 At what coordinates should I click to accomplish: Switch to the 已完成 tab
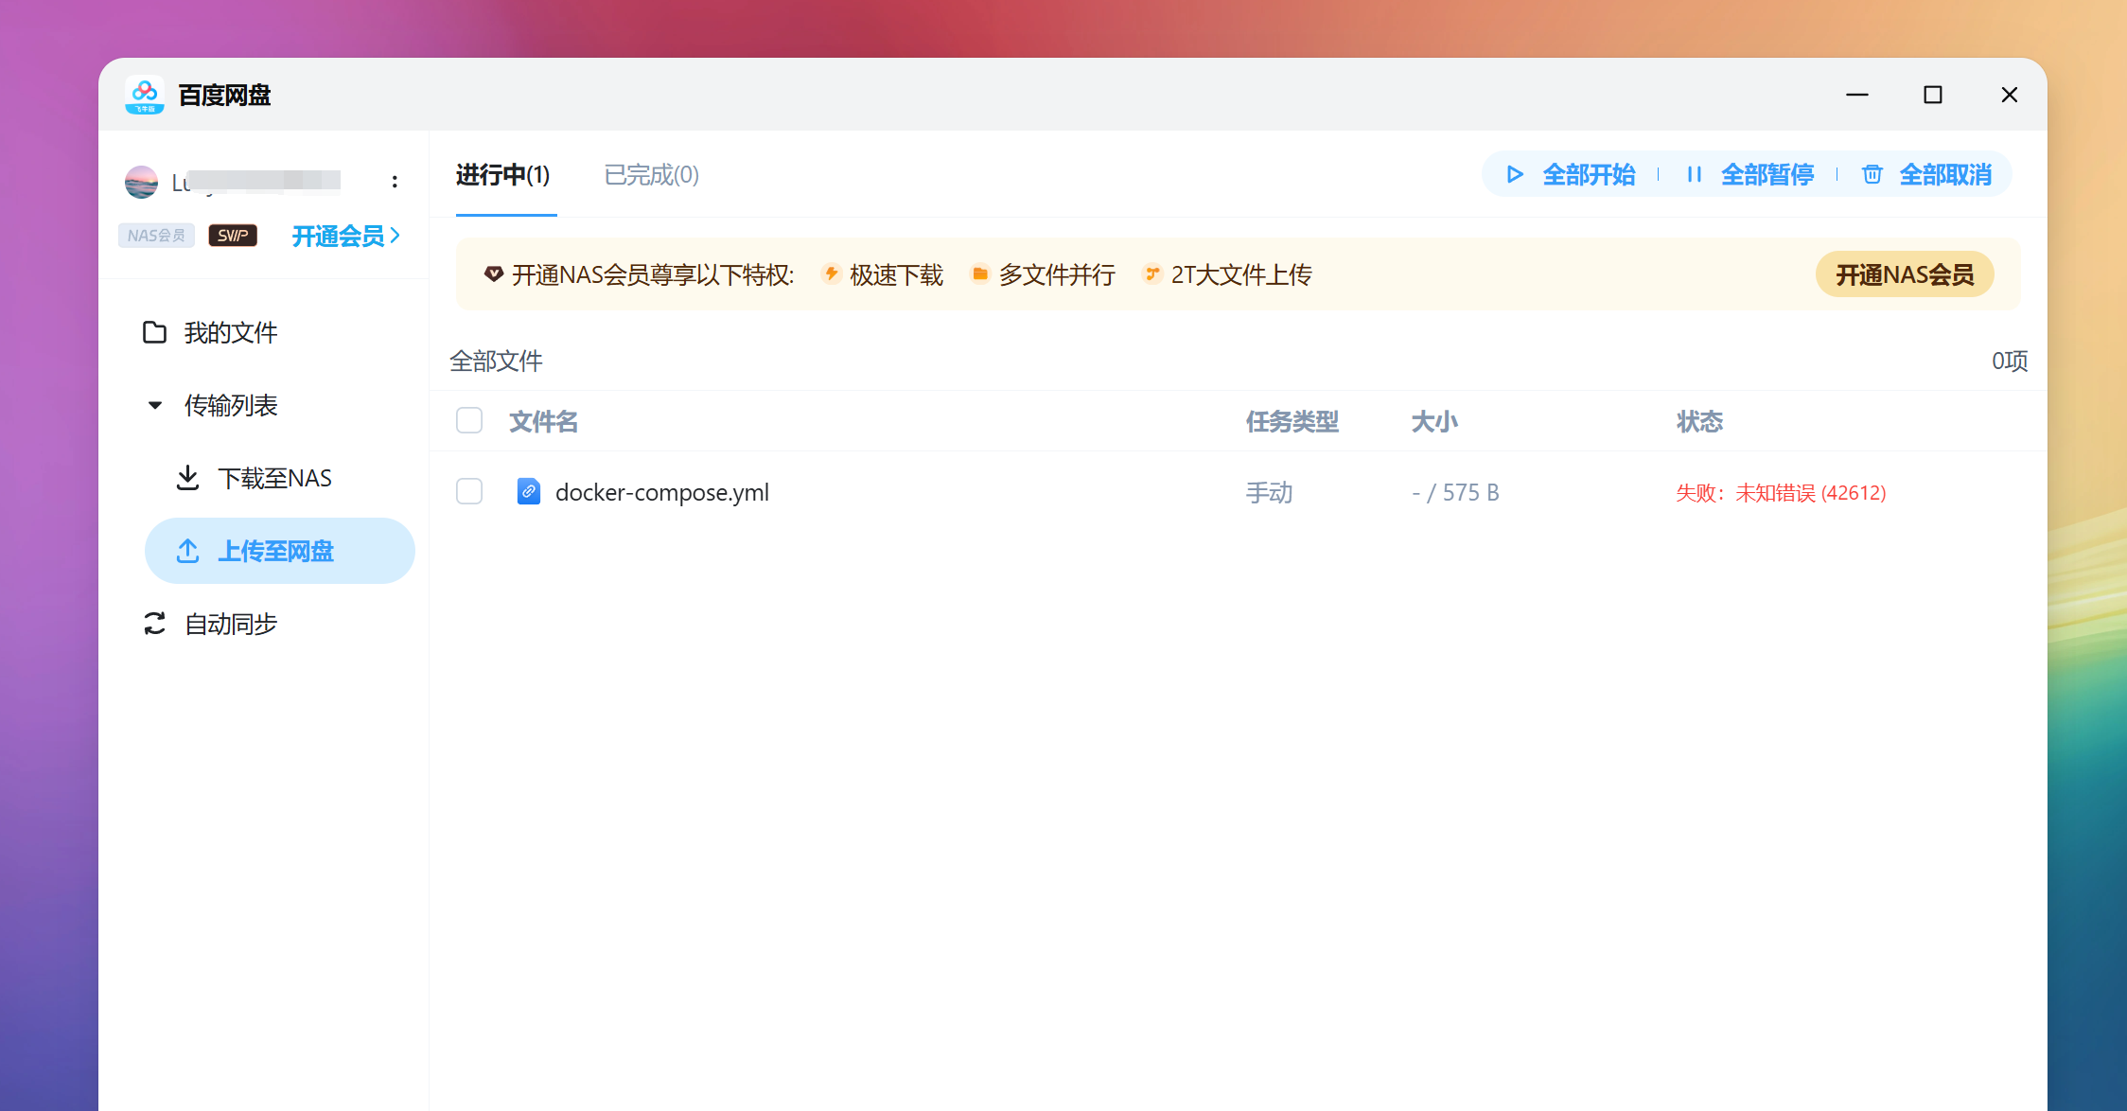tap(650, 175)
